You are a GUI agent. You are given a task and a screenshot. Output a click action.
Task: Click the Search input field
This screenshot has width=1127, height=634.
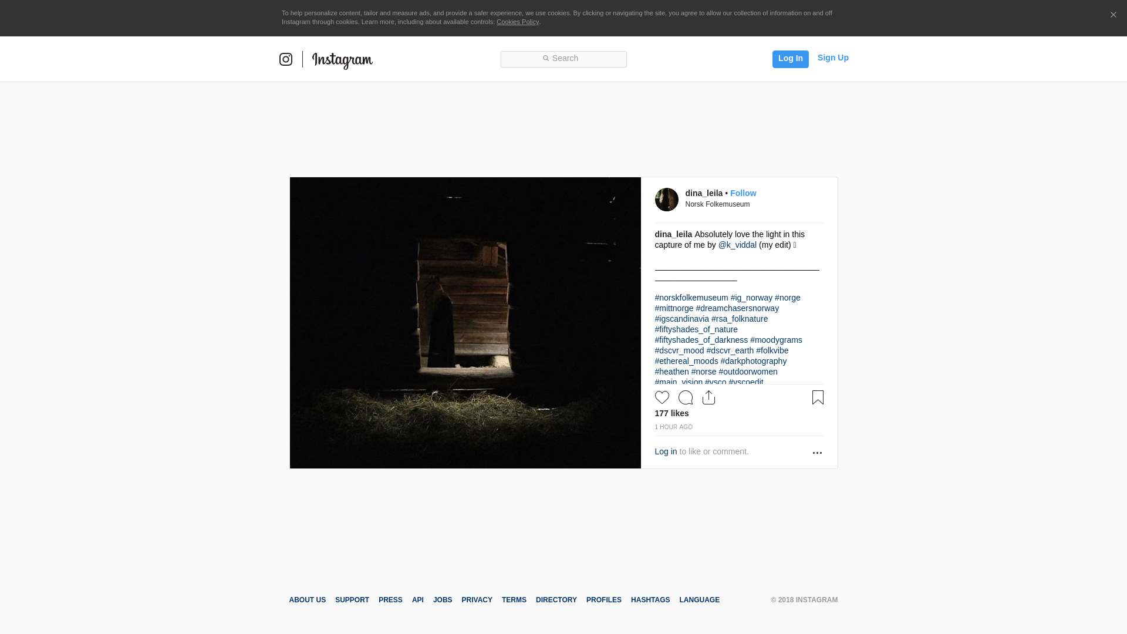coord(563,59)
